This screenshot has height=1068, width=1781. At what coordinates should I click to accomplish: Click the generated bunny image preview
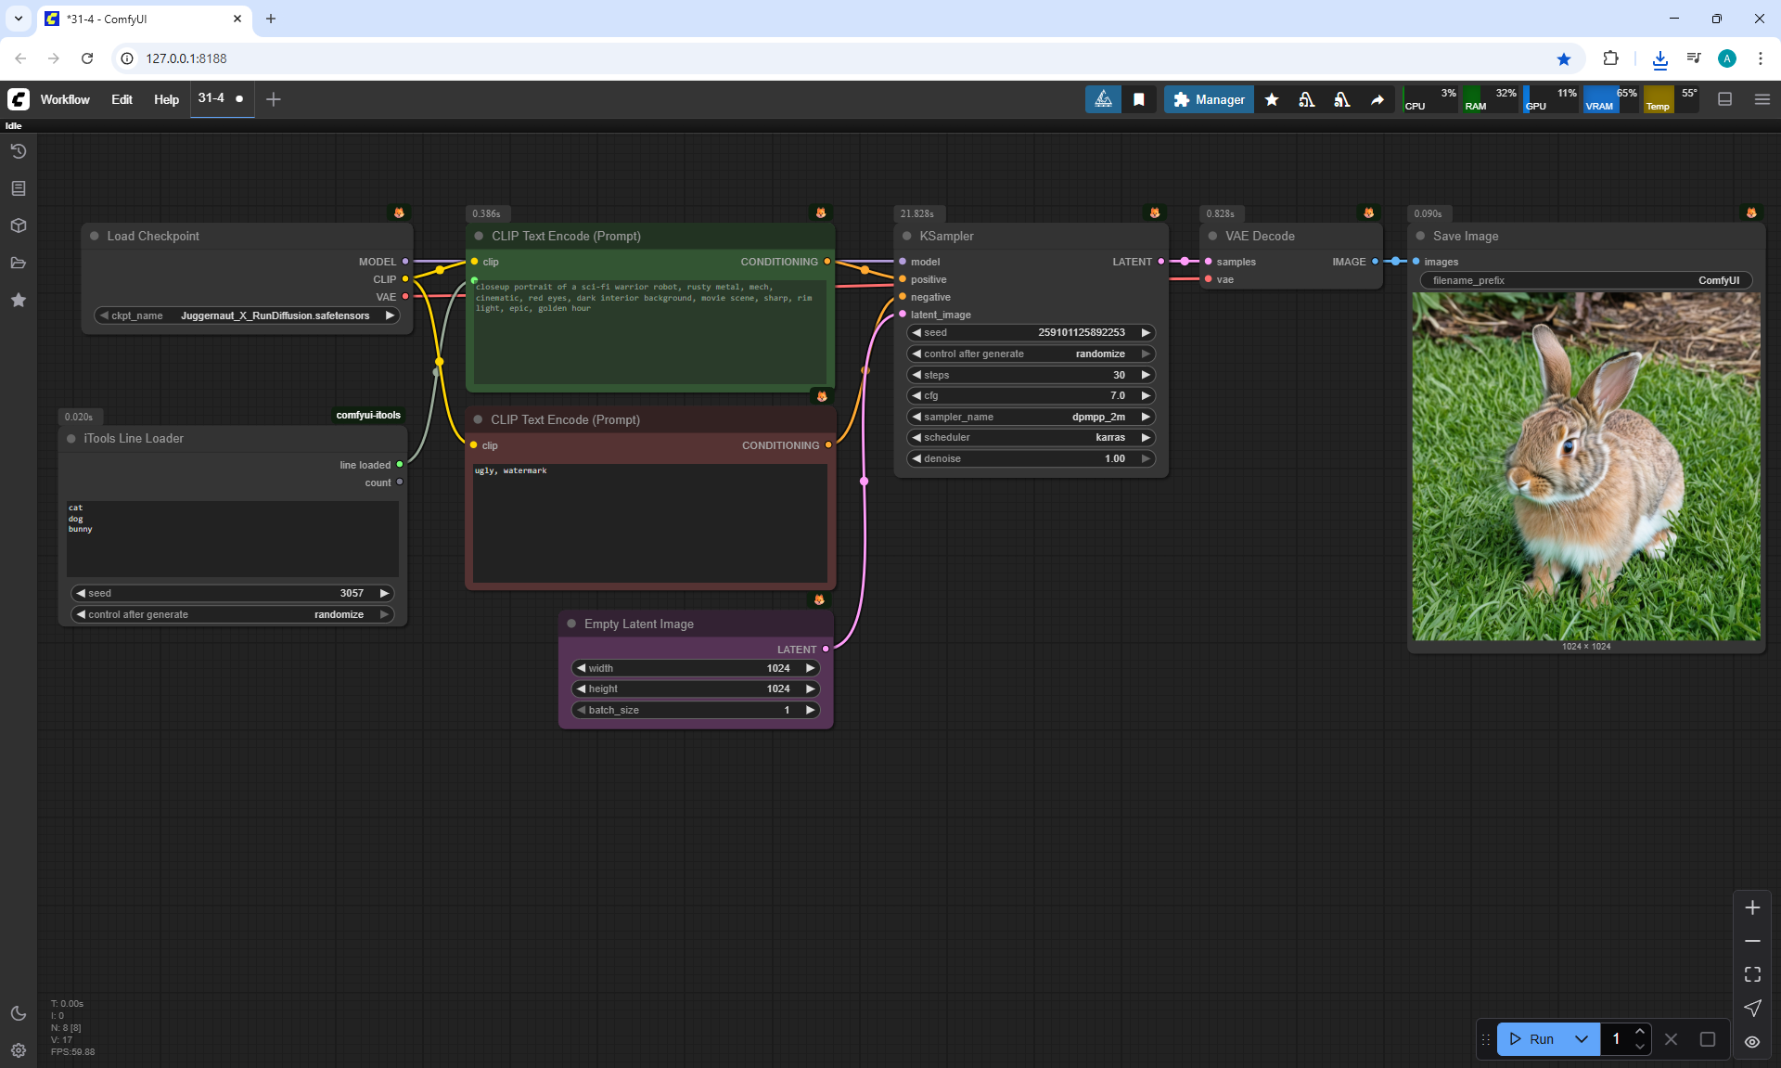pos(1585,467)
